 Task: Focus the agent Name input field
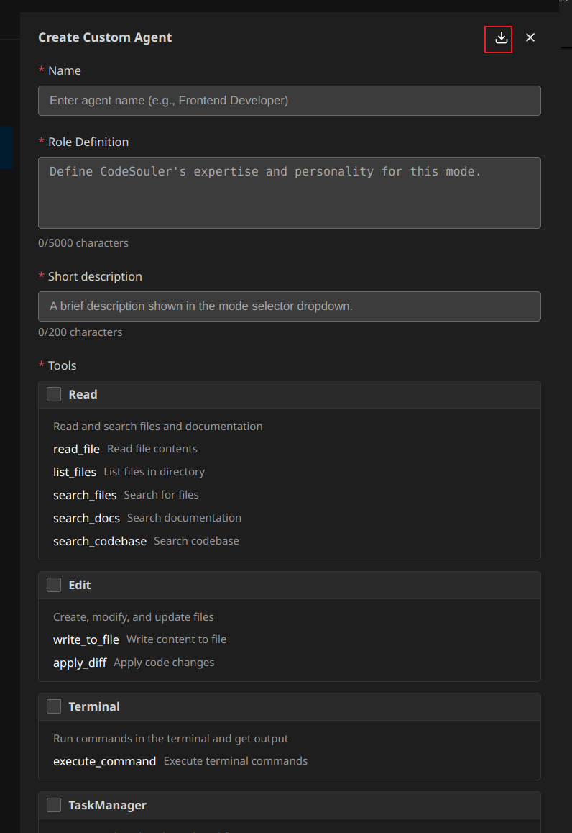point(289,101)
